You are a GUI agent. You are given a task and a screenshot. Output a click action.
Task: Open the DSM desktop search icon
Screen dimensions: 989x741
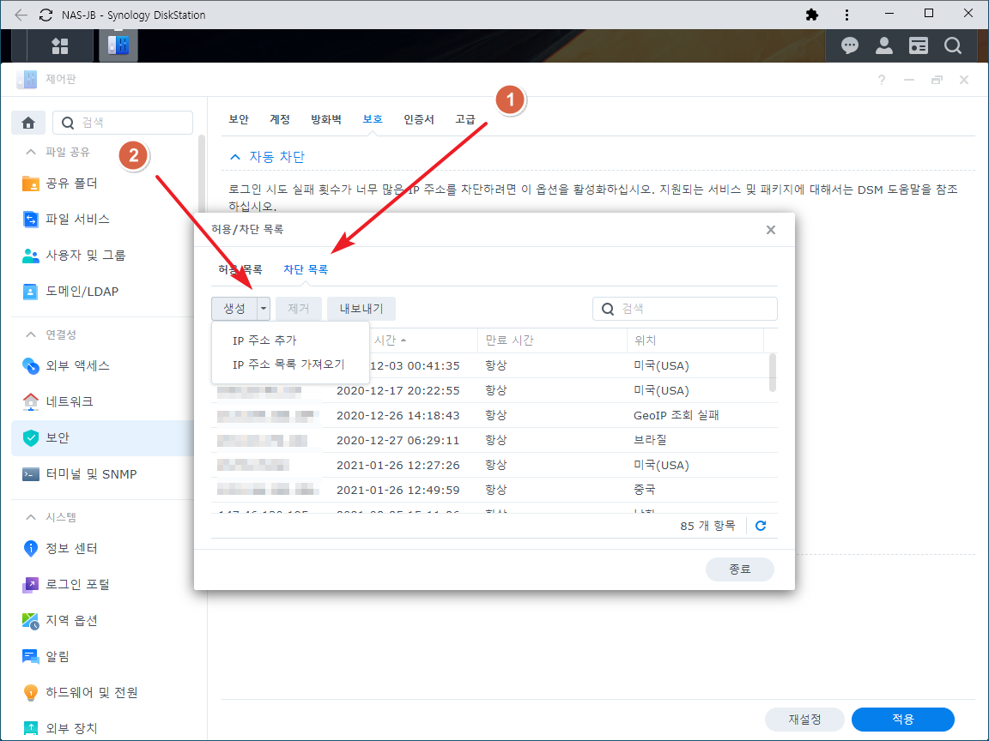(952, 45)
